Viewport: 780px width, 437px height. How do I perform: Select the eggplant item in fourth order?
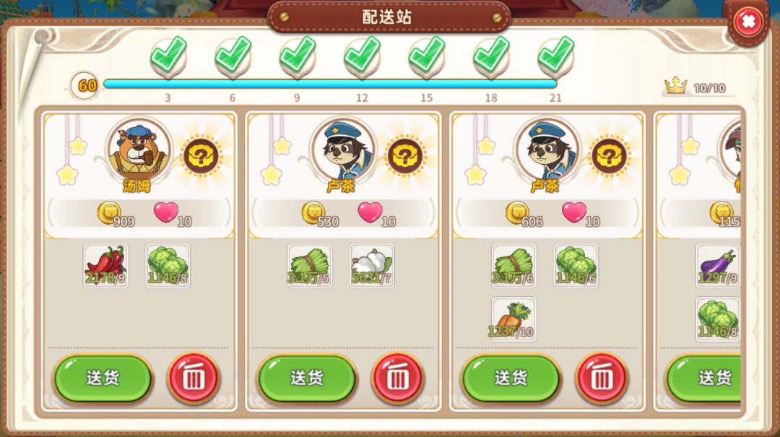click(x=717, y=265)
